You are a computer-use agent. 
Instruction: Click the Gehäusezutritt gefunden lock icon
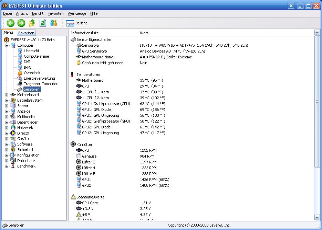pyautogui.click(x=79, y=62)
